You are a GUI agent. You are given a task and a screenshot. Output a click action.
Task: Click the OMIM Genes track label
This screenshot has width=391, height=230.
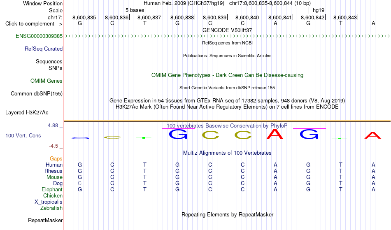click(x=47, y=81)
